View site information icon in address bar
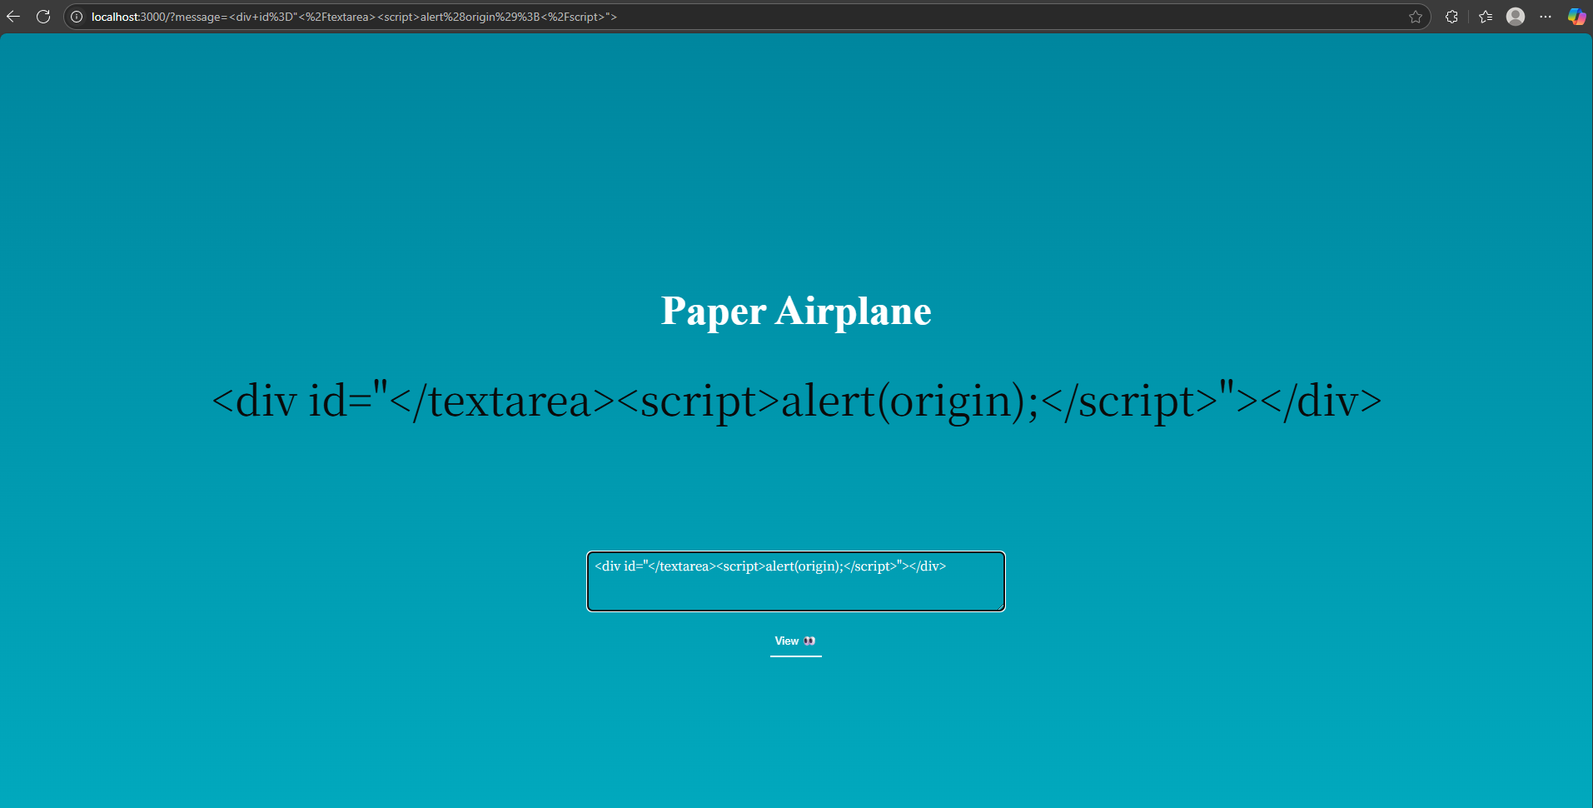Viewport: 1593px width, 808px height. point(77,17)
